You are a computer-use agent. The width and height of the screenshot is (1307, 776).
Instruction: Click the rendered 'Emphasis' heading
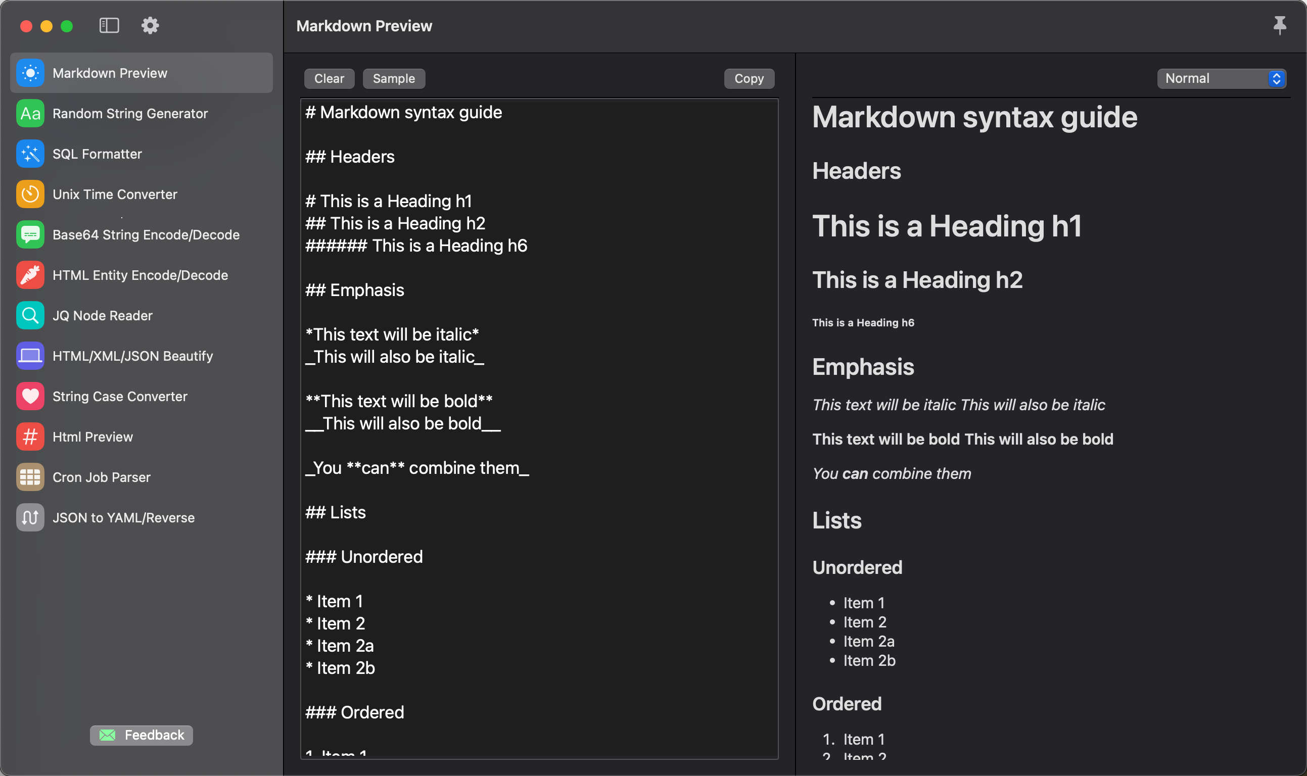click(x=863, y=367)
